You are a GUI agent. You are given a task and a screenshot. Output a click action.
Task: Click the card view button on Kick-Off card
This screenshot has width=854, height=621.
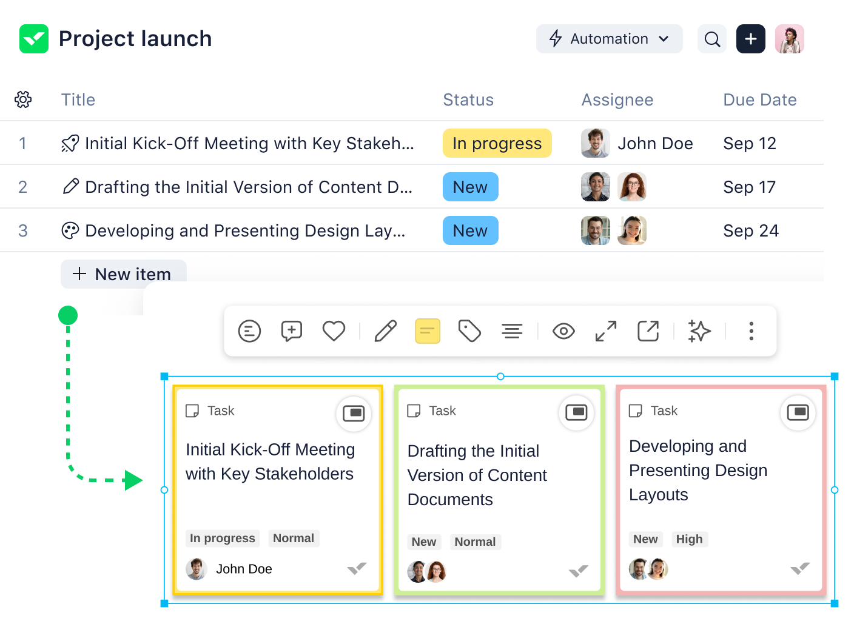[354, 414]
